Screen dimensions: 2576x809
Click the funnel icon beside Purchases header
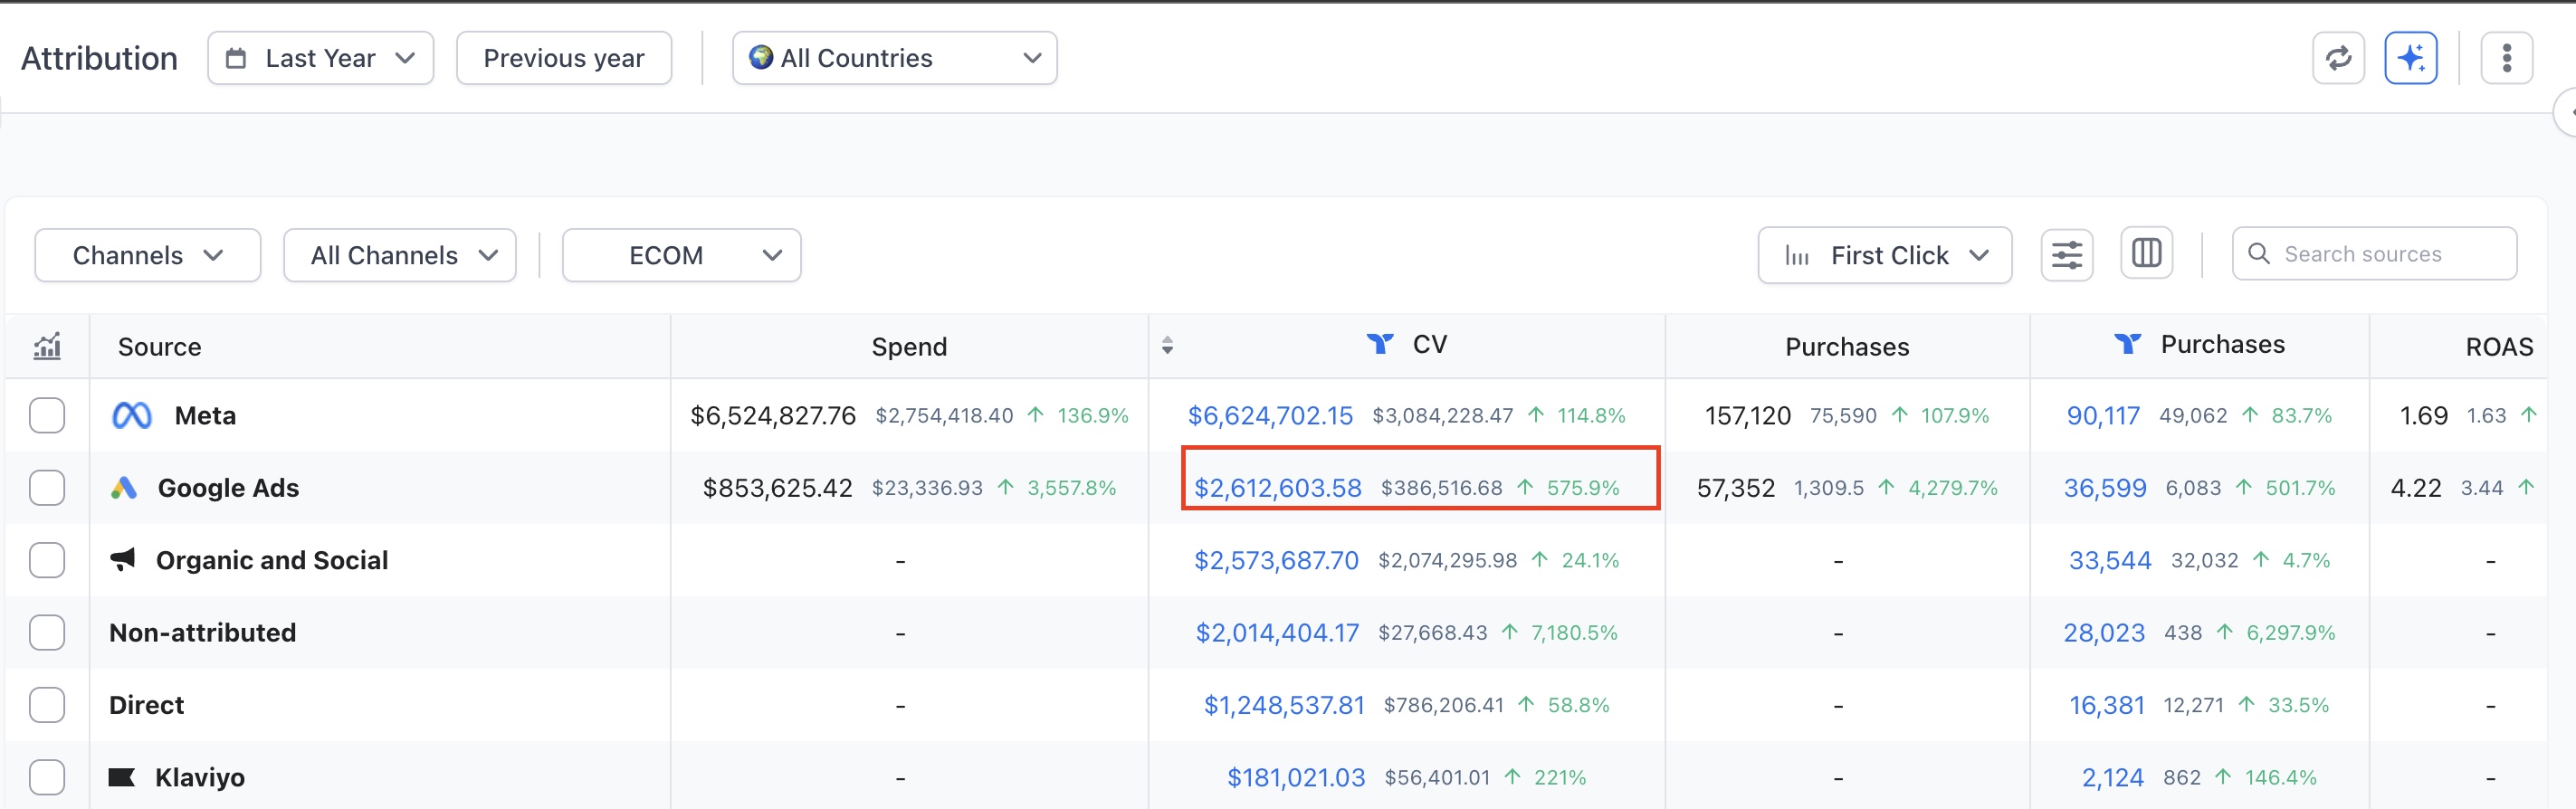[x=2127, y=344]
